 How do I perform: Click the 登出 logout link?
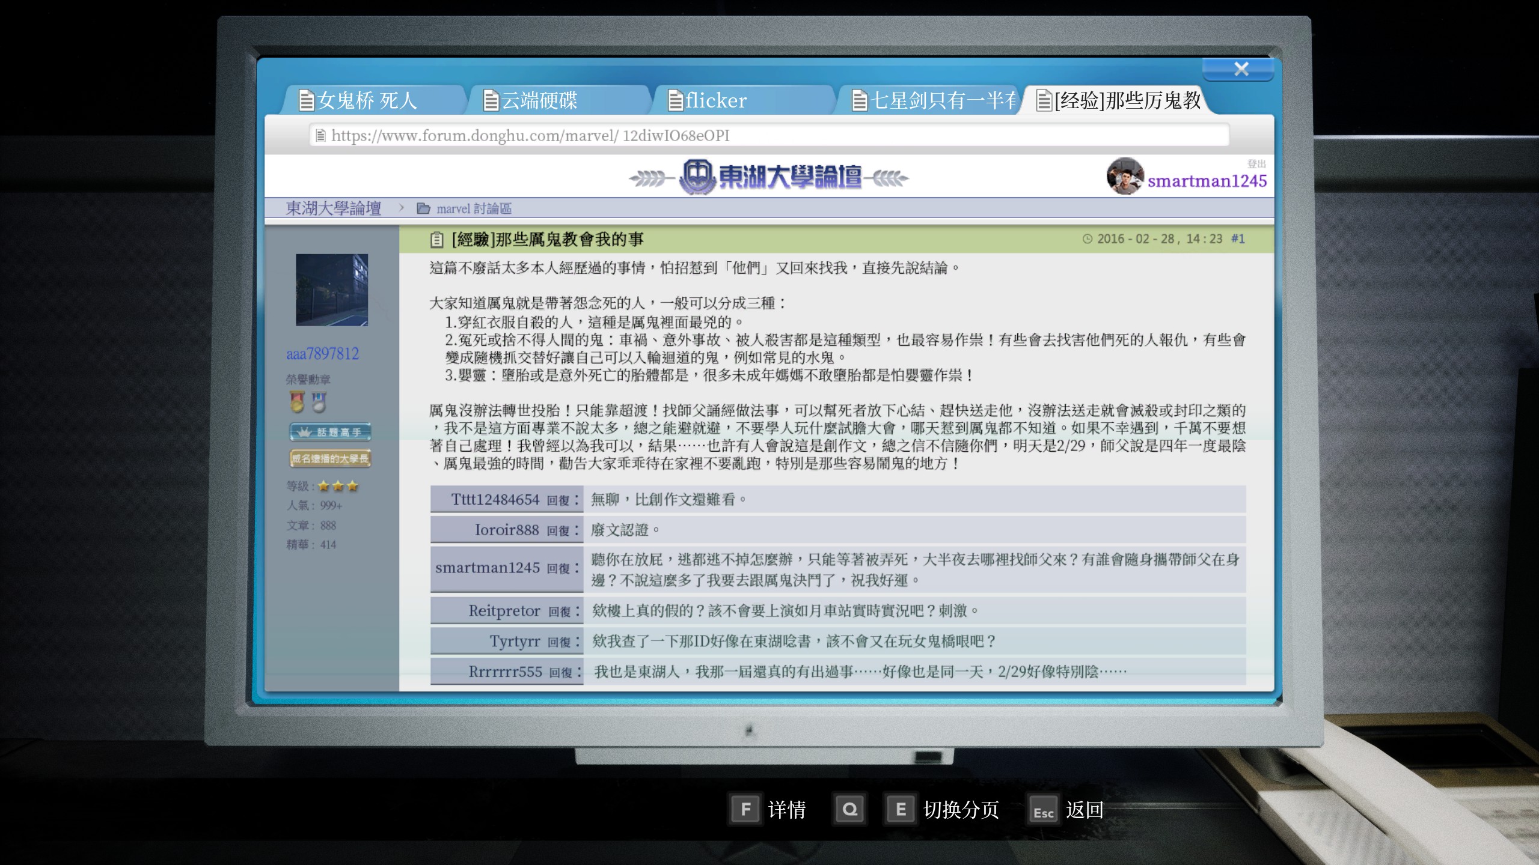1256,164
